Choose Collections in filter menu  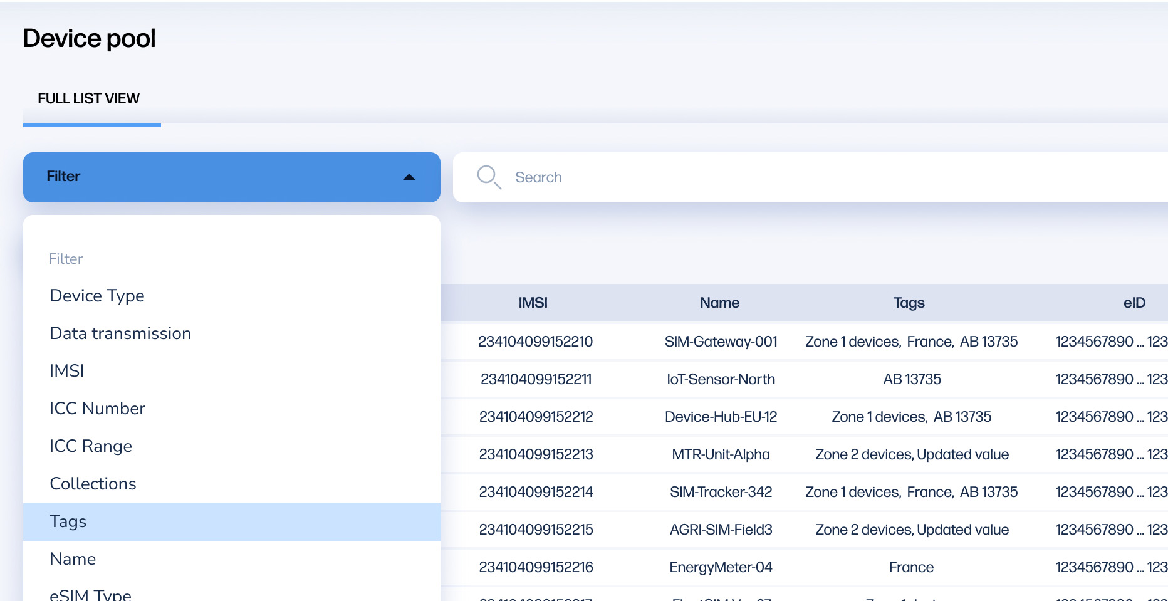tap(93, 484)
